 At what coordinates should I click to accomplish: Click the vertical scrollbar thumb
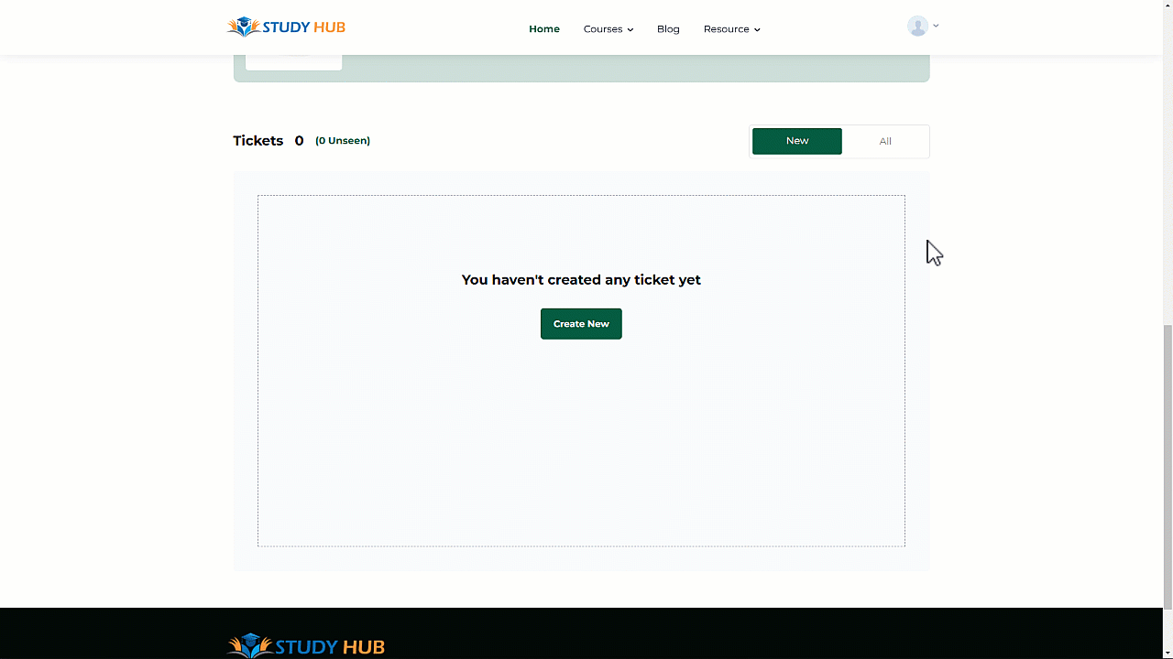[1168, 467]
